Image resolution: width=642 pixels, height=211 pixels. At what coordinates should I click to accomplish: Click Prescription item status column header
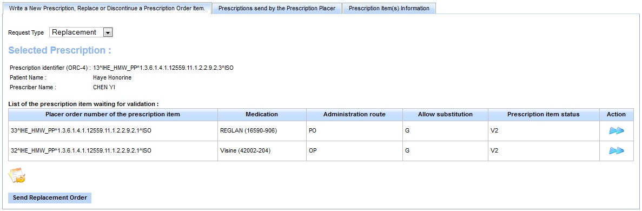[x=544, y=114]
